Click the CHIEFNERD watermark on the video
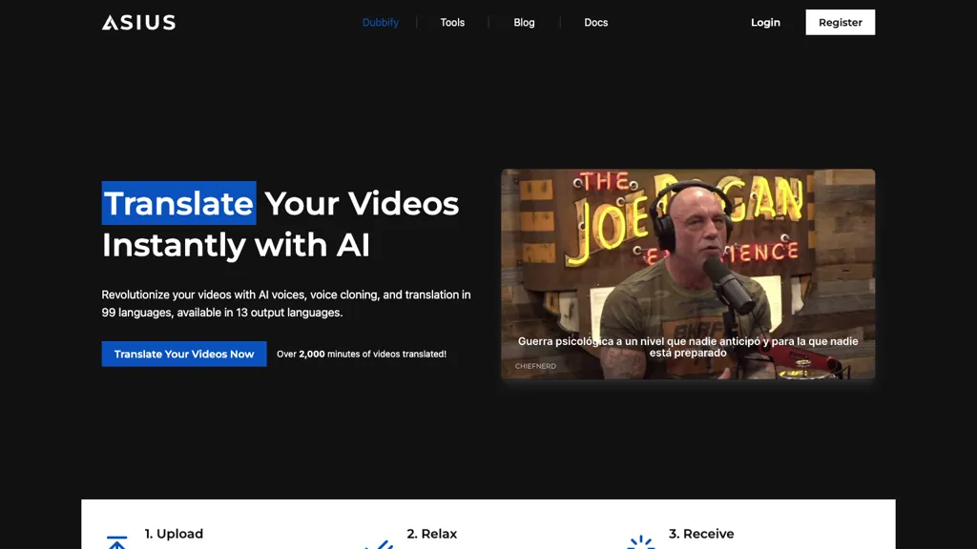 click(535, 366)
